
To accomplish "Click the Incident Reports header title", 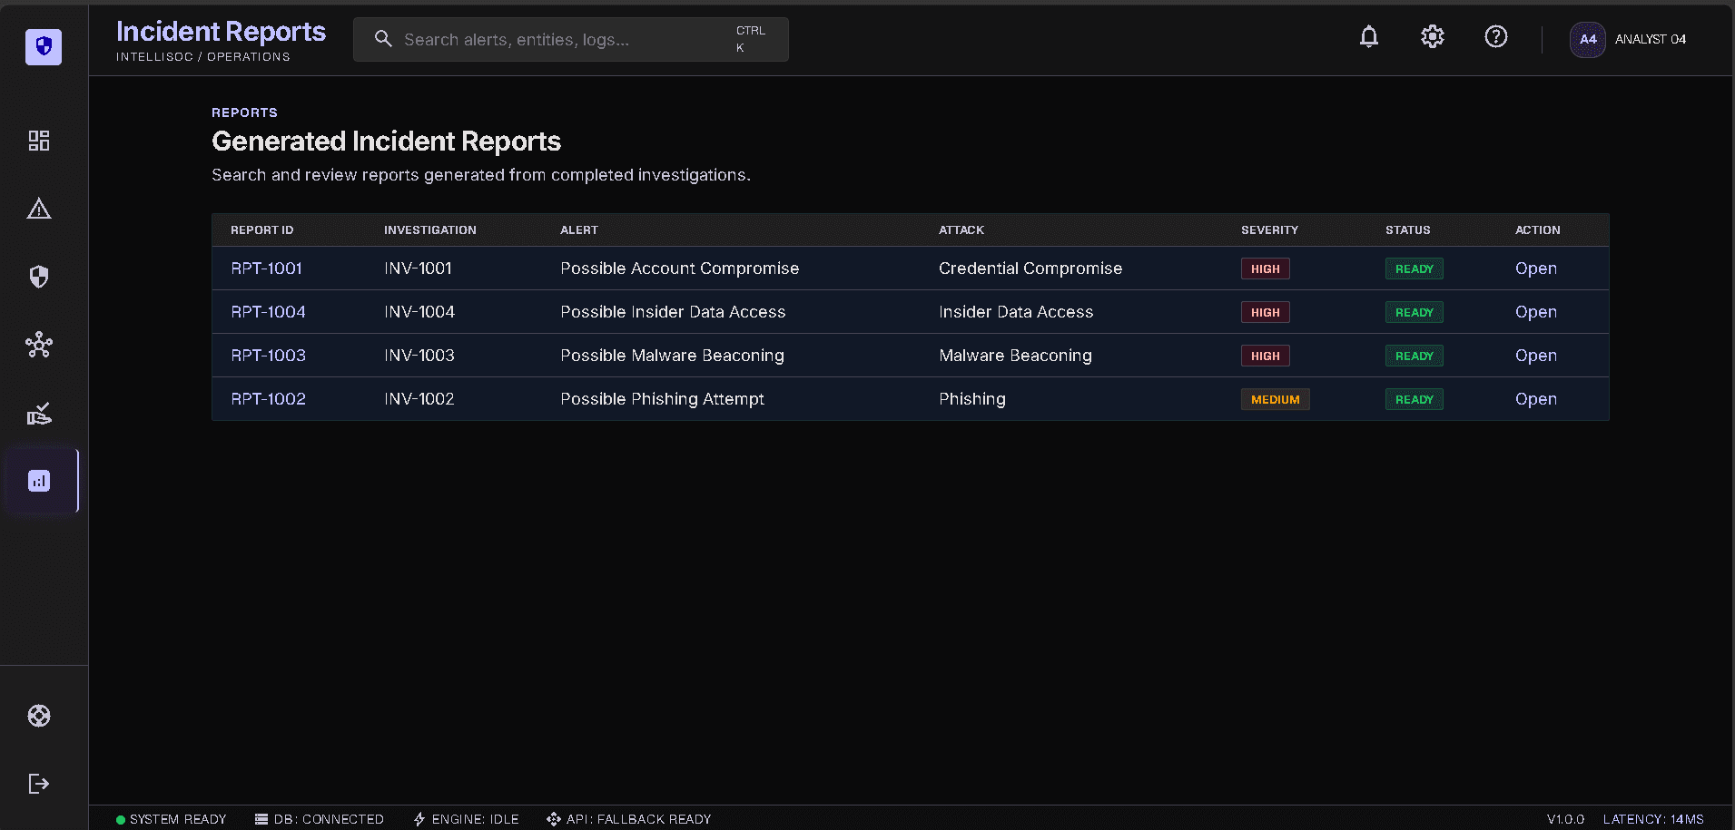I will [x=221, y=32].
